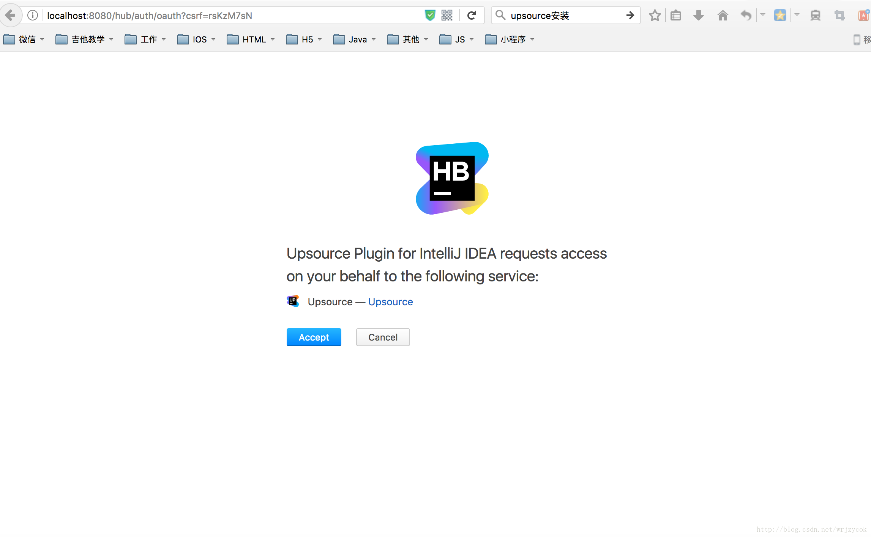The width and height of the screenshot is (871, 537).
Task: Click the JetBrains Hub HB logo
Action: pyautogui.click(x=452, y=178)
